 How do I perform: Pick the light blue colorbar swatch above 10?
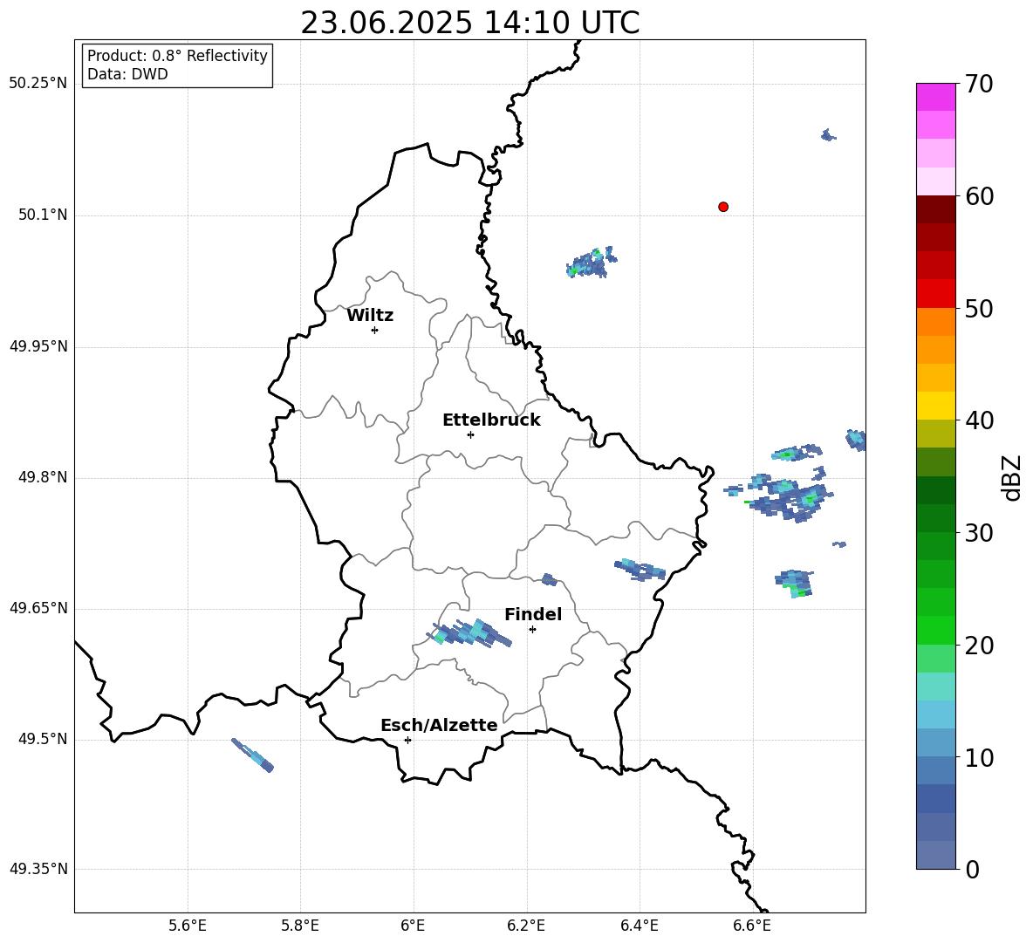(935, 714)
